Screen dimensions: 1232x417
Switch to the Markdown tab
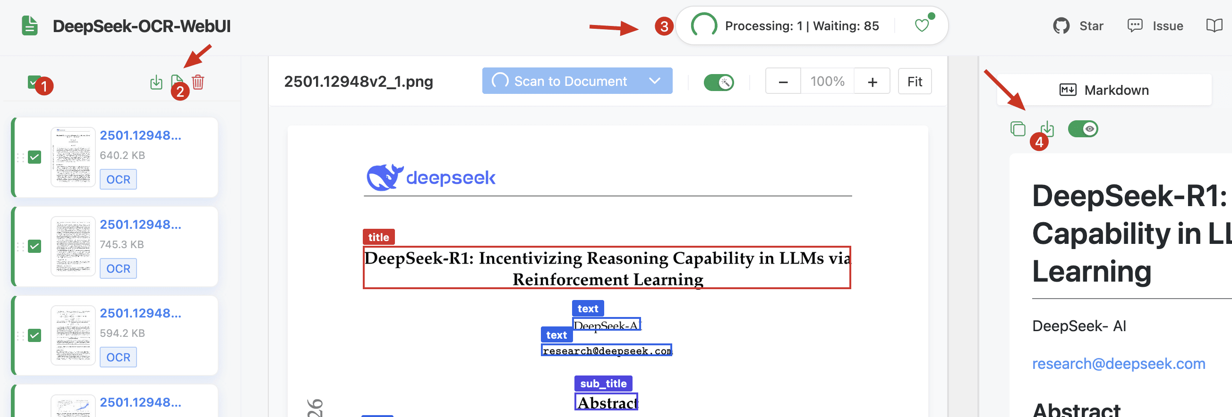pyautogui.click(x=1104, y=90)
